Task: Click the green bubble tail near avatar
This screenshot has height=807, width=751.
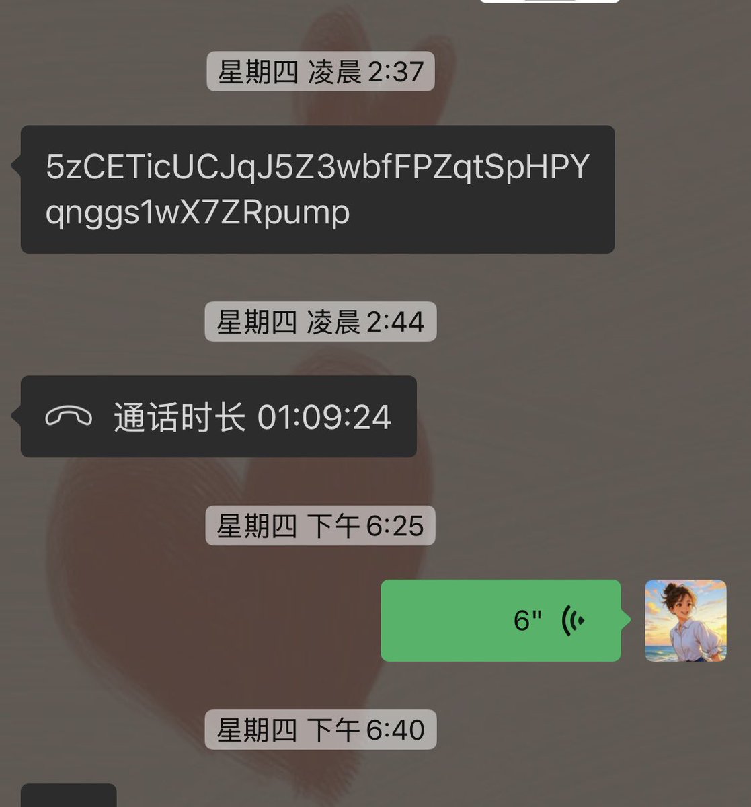Action: click(x=626, y=620)
